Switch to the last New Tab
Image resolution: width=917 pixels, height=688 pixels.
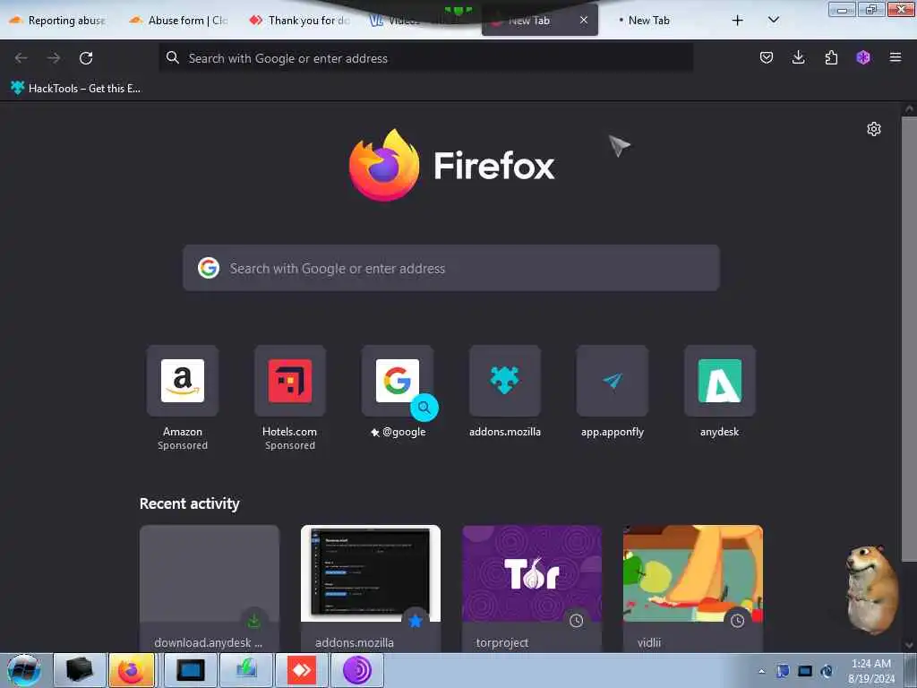pos(648,21)
